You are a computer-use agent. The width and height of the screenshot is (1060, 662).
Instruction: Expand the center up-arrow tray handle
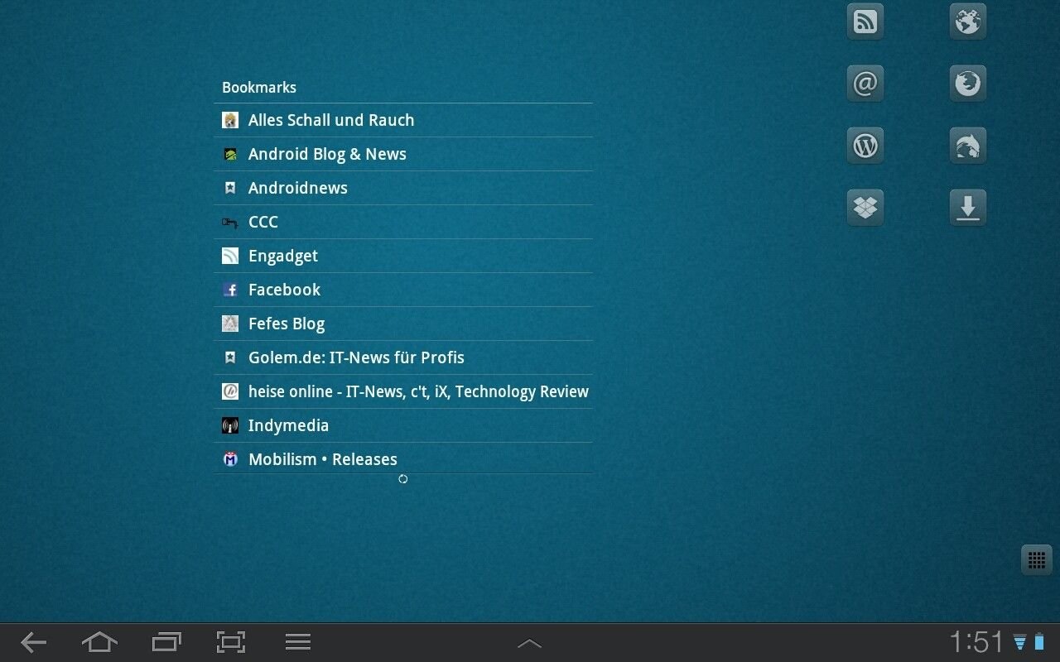(x=529, y=643)
